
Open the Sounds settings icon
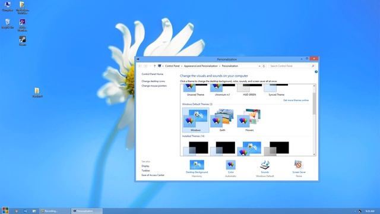click(265, 165)
